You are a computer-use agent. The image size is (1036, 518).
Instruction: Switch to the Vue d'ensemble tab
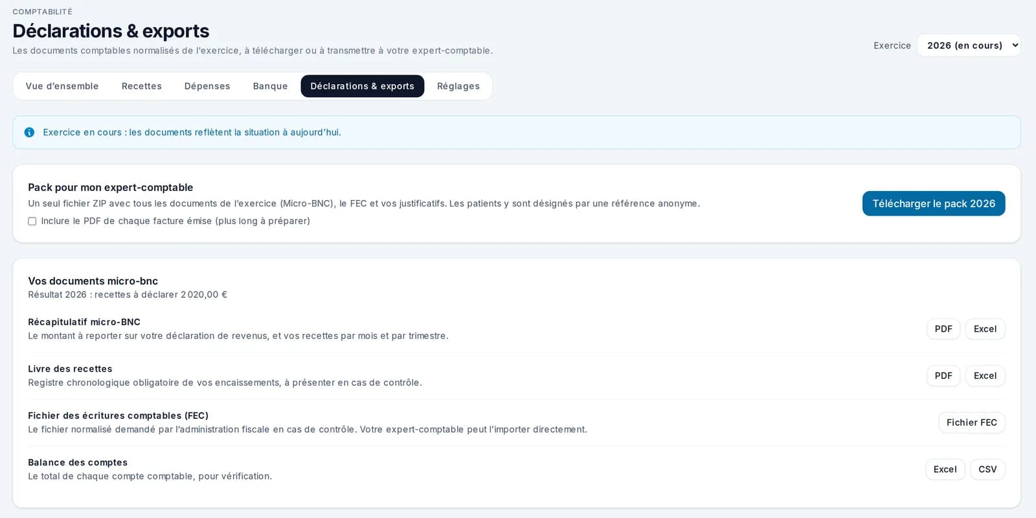click(x=62, y=86)
